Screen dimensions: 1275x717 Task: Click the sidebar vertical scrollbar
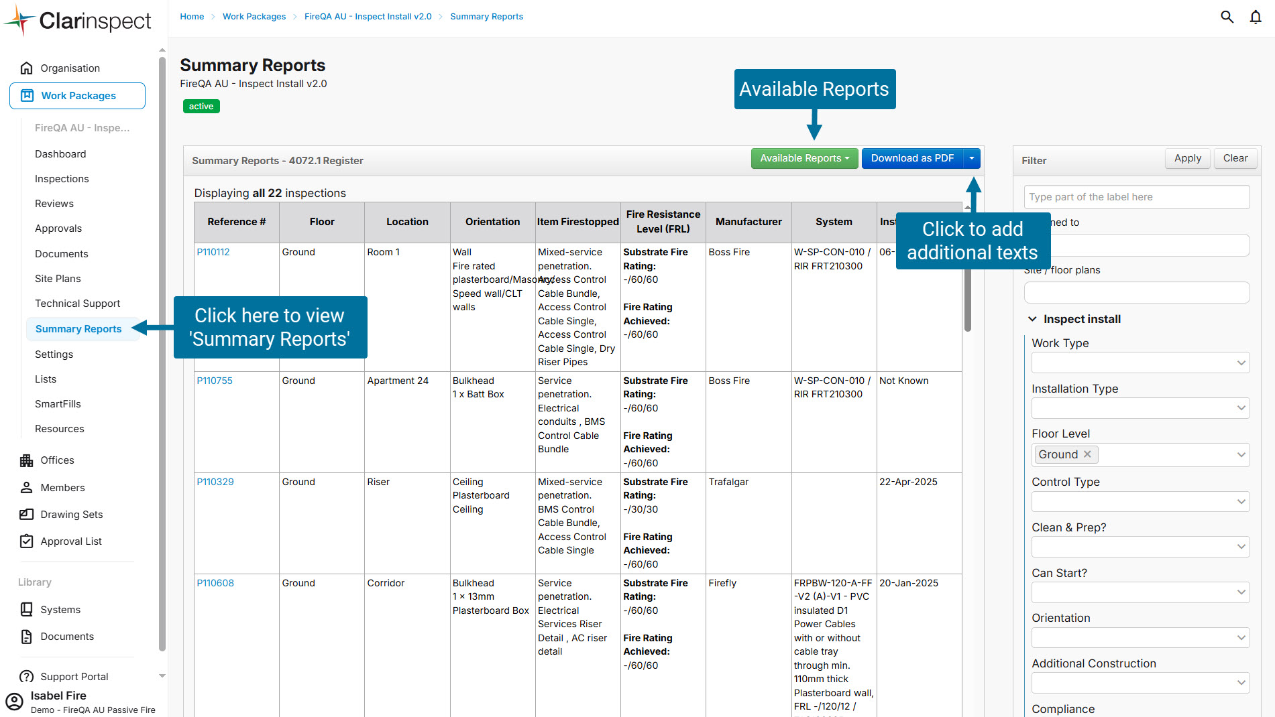pyautogui.click(x=162, y=354)
